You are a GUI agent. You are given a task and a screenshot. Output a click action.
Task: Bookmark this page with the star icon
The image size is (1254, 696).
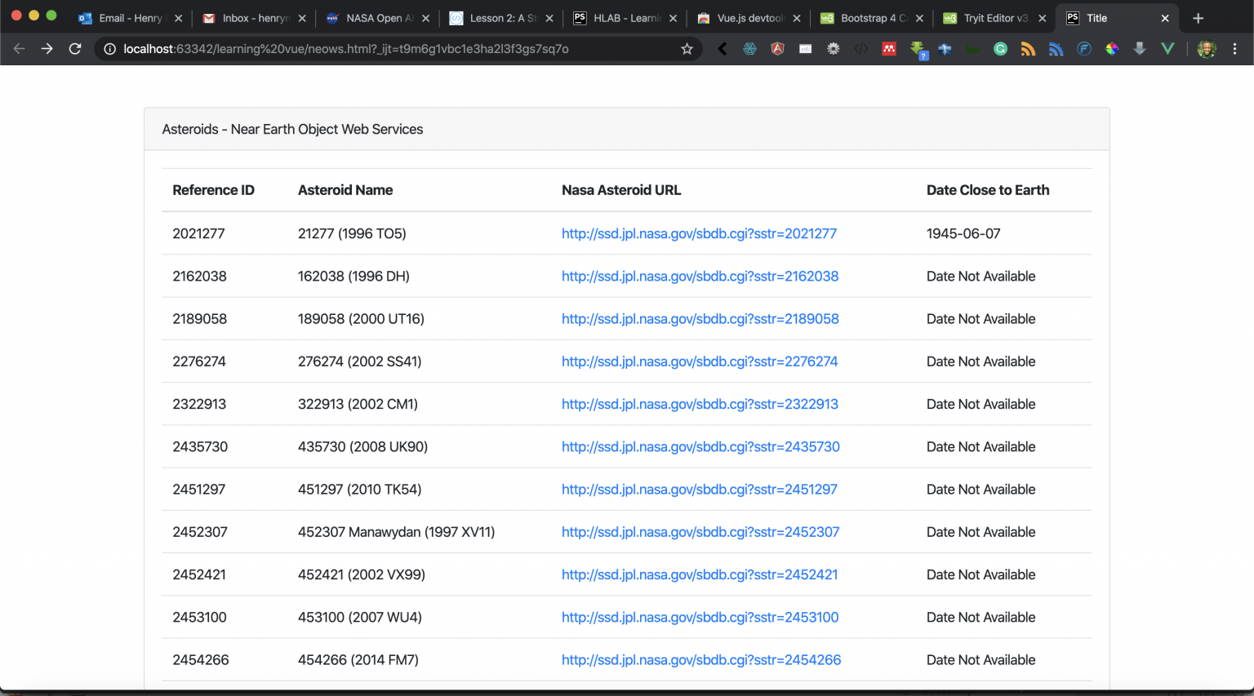(x=687, y=49)
